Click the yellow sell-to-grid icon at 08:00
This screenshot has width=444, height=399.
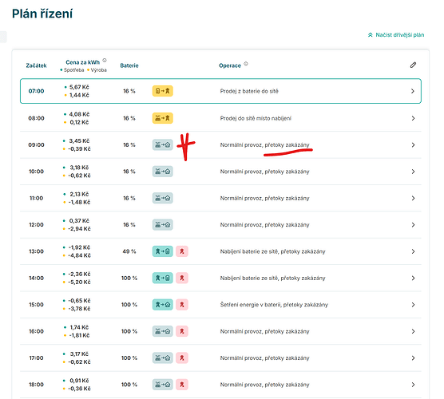coord(163,118)
